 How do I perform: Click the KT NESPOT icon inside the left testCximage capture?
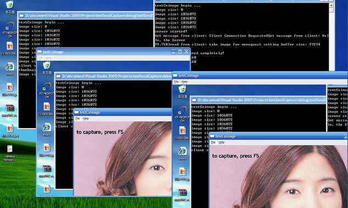pyautogui.click(x=47, y=86)
